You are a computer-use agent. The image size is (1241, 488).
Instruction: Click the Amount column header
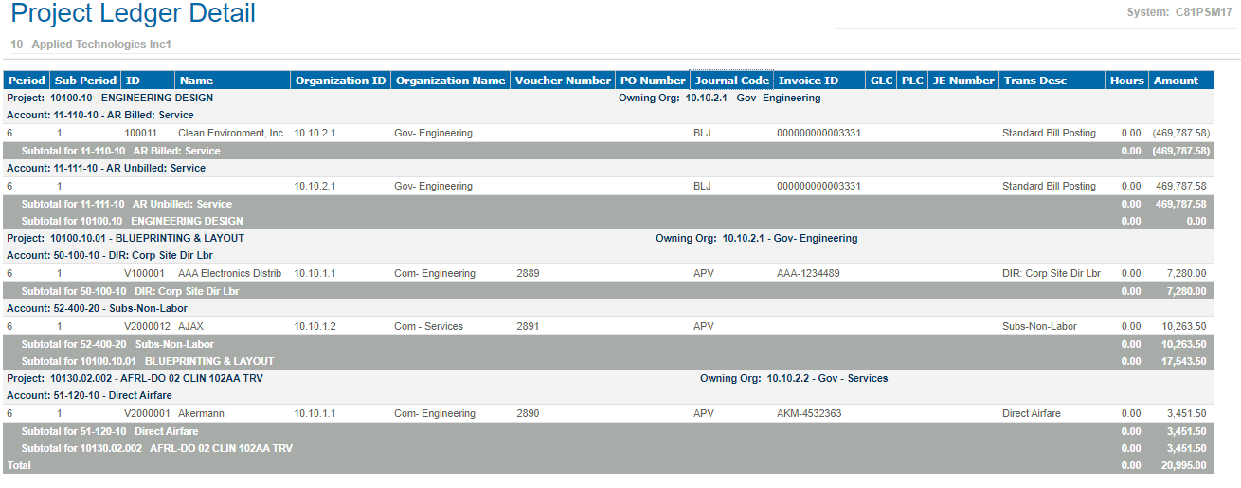tap(1176, 81)
